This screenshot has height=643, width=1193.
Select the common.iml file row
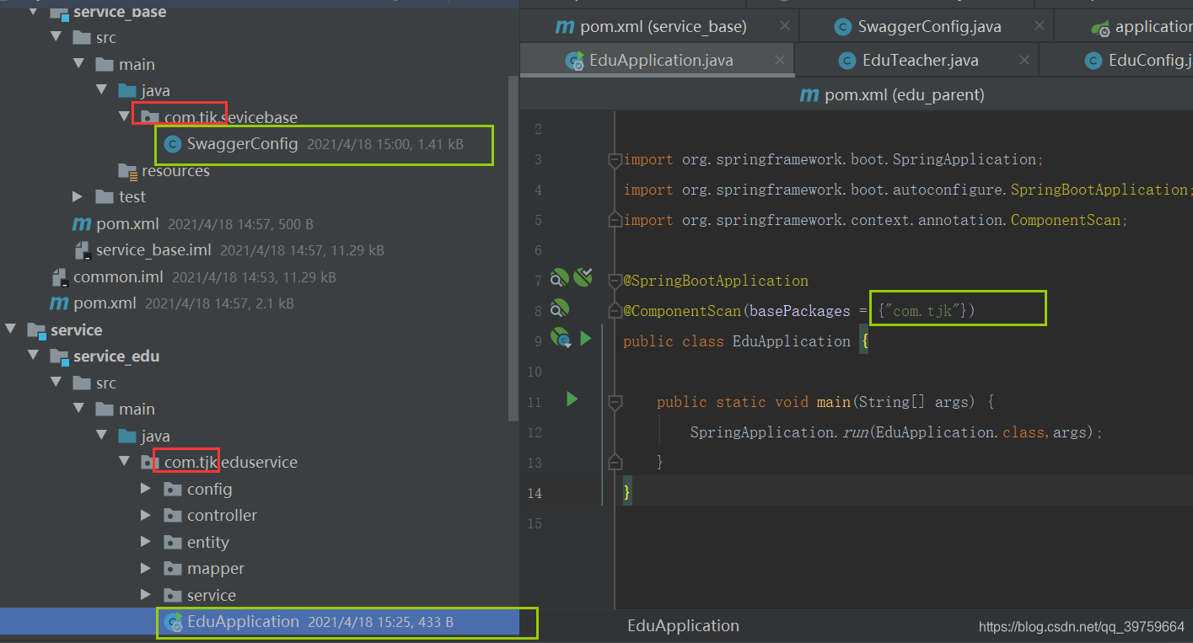[259, 276]
